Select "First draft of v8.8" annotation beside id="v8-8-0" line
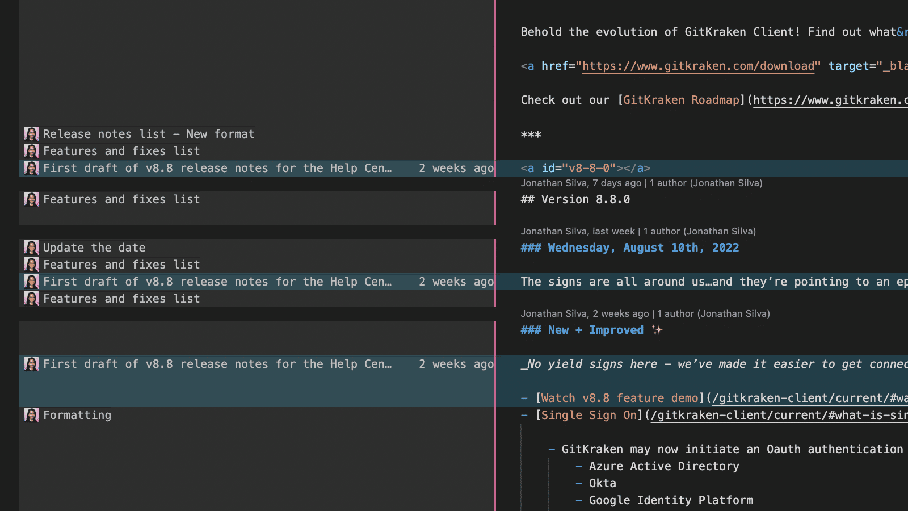This screenshot has height=511, width=908. (x=217, y=168)
